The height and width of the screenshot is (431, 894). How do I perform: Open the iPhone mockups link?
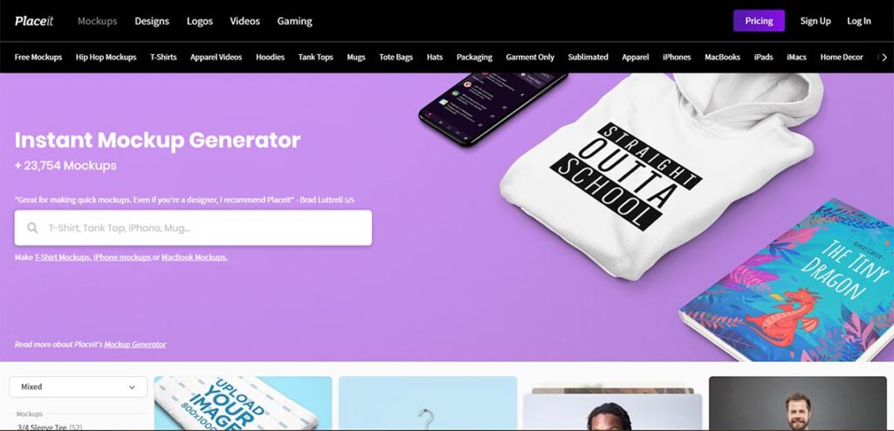(x=122, y=257)
